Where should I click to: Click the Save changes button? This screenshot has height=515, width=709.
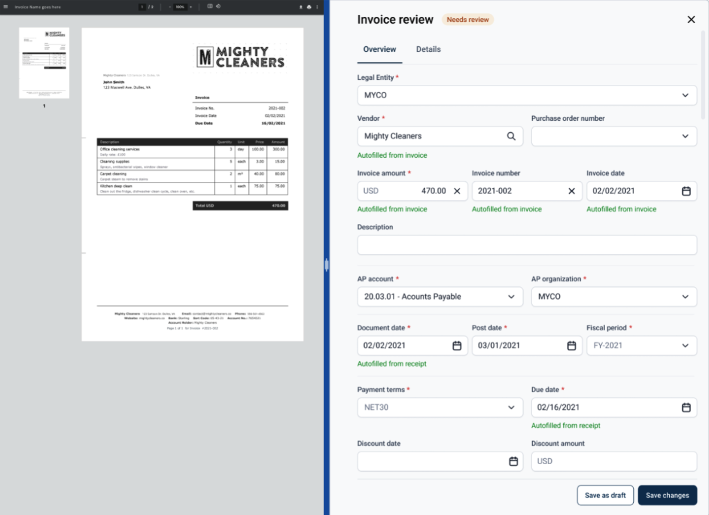tap(667, 495)
